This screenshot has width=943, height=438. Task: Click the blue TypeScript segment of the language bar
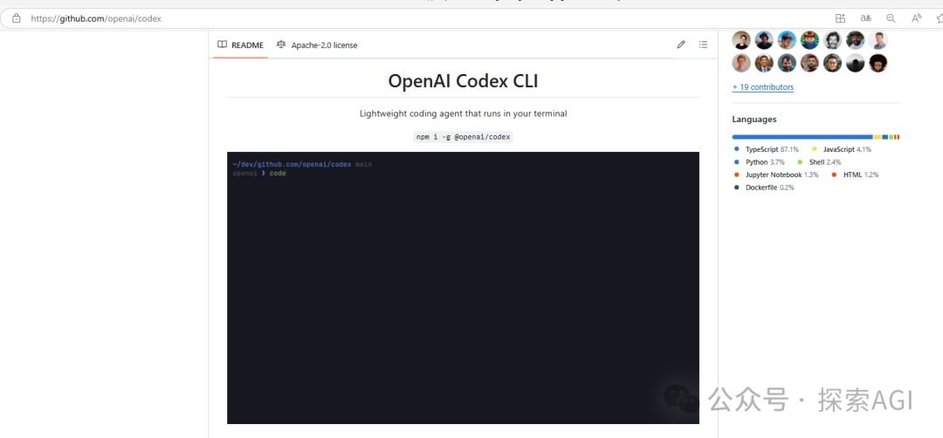click(802, 137)
